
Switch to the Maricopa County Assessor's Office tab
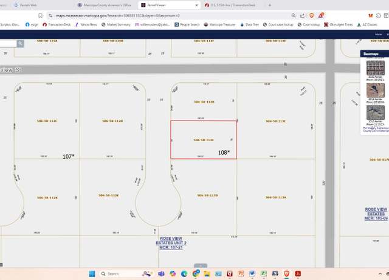(104, 5)
